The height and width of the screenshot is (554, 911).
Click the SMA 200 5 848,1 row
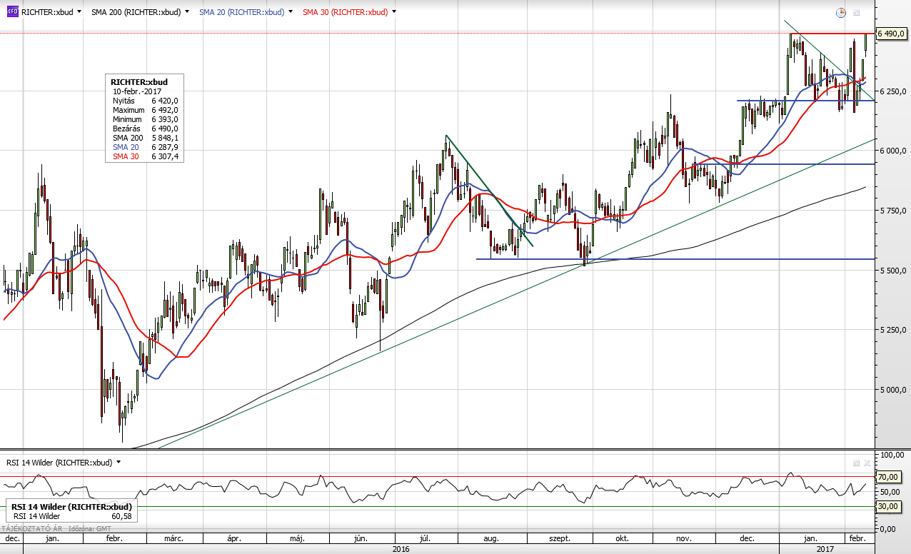coord(145,138)
